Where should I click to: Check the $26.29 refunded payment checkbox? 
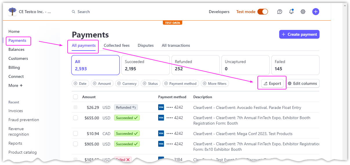pos(75,107)
